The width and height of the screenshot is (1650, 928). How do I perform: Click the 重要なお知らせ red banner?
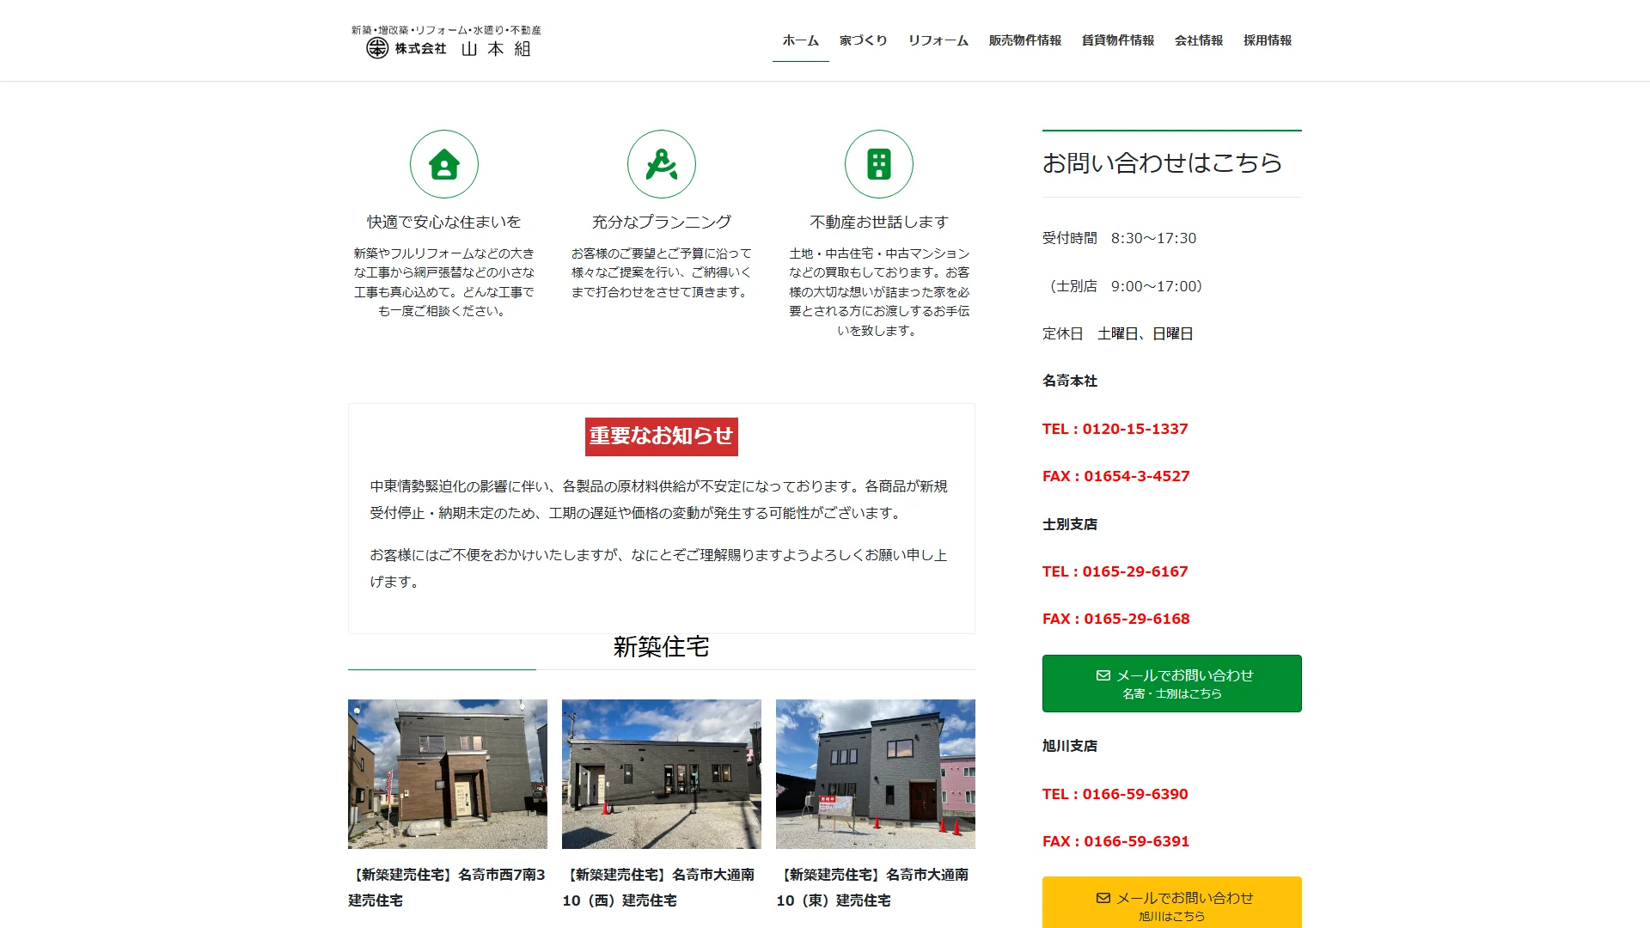[x=662, y=437]
